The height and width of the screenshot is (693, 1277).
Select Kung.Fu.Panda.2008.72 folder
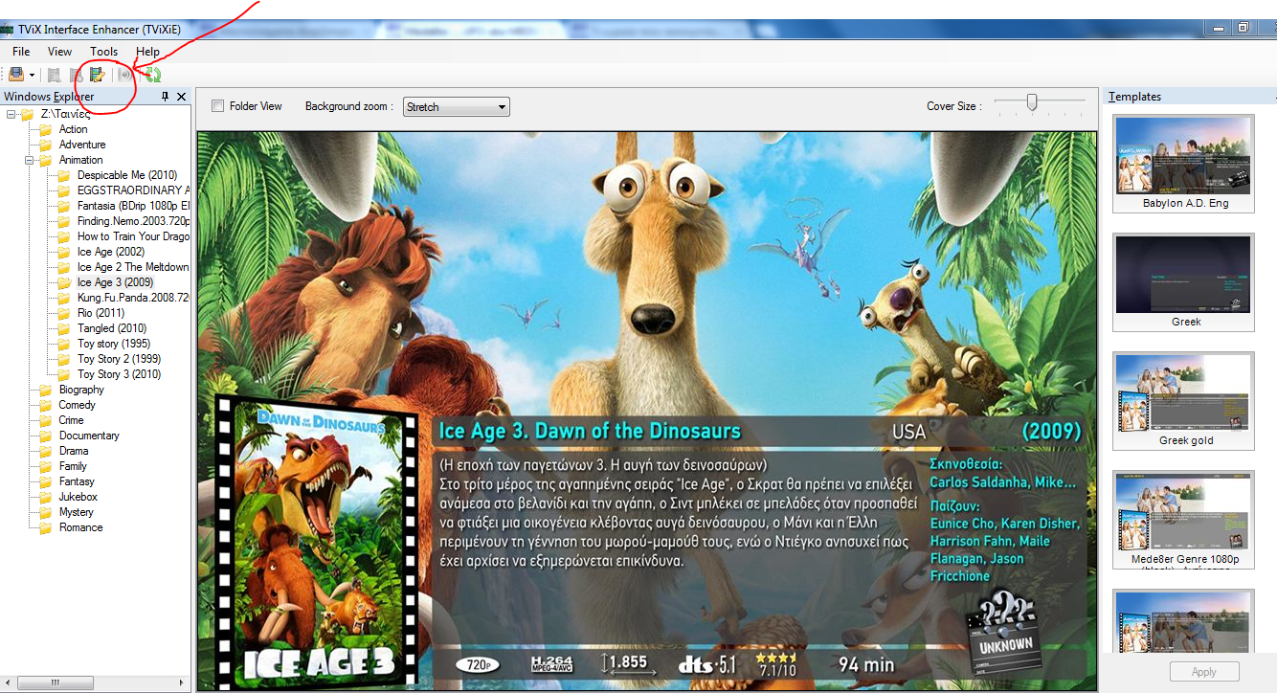point(133,298)
